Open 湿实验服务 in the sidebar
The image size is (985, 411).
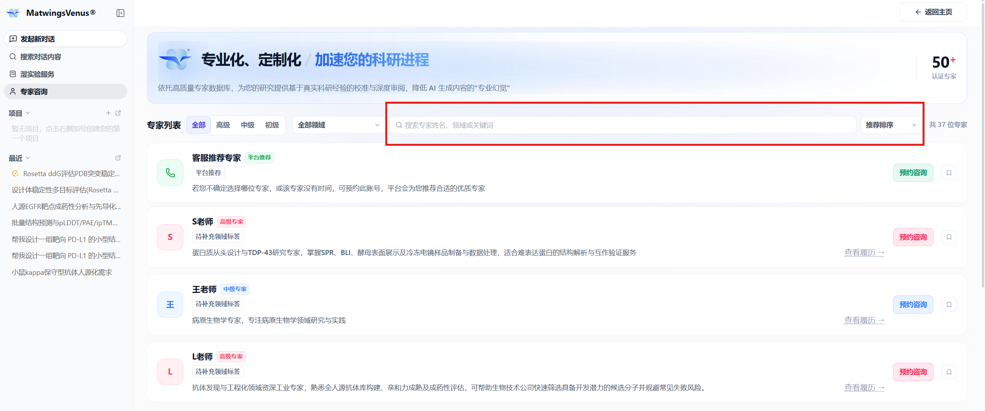(65, 74)
